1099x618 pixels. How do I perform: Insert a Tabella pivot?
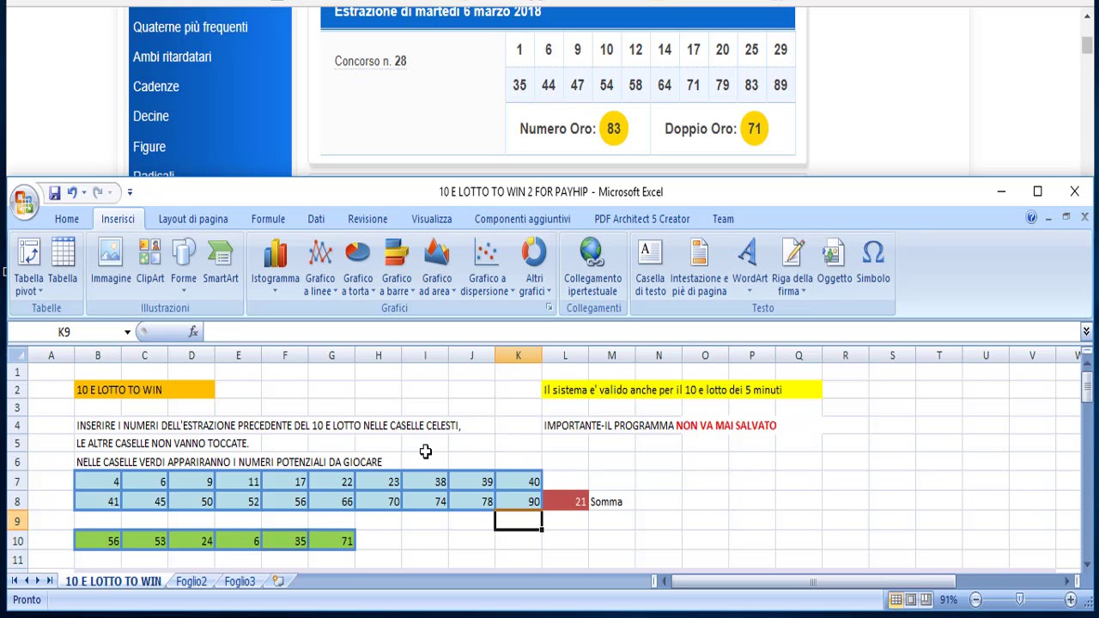tap(28, 267)
